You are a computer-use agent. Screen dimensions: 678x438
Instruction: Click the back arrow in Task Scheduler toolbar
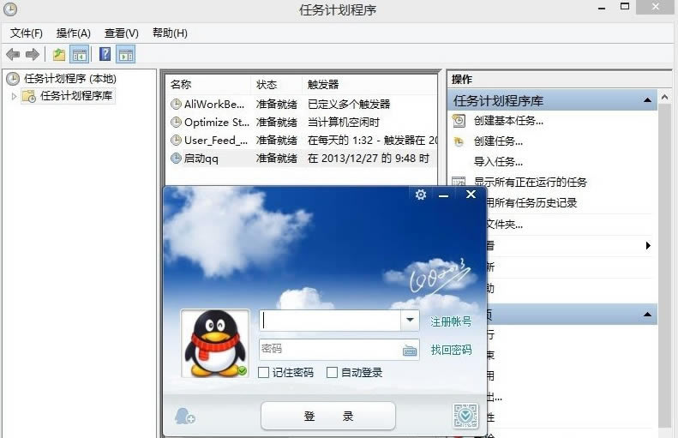click(x=13, y=55)
